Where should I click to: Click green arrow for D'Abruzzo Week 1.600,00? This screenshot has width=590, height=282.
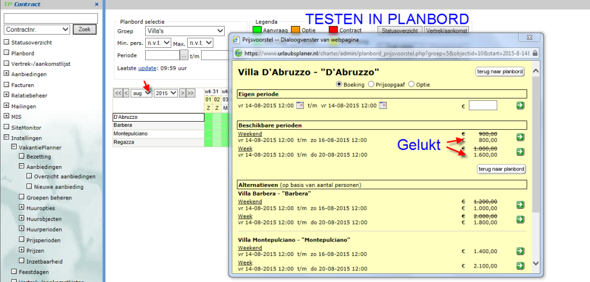520,152
